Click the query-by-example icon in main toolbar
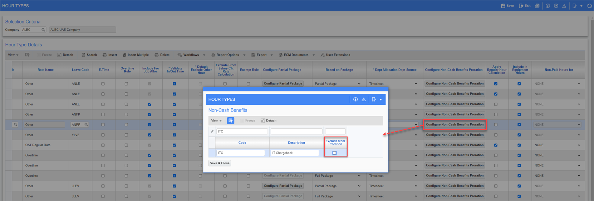 [27, 55]
